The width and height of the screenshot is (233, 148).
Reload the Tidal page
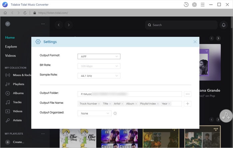(x=25, y=13)
